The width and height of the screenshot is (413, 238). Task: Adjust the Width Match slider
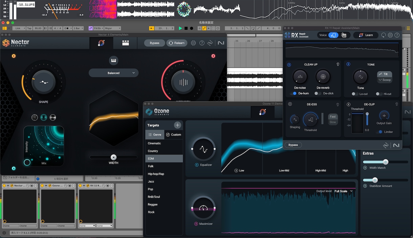pyautogui.click(x=385, y=162)
